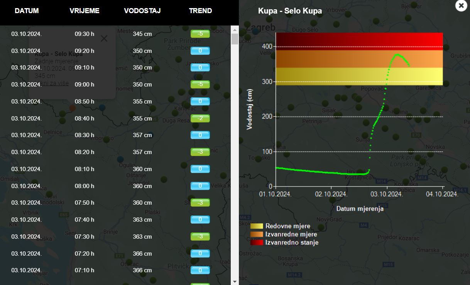Click the green -3 trend badge at 08:20
The height and width of the screenshot is (285, 470).
tap(200, 152)
